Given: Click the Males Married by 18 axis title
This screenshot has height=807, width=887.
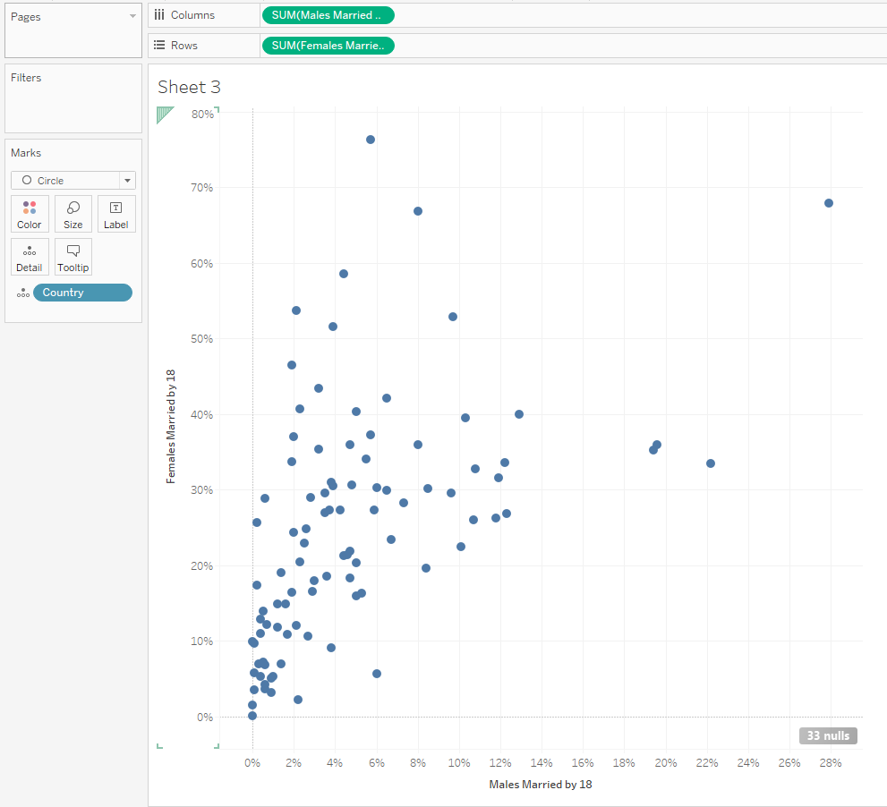Looking at the screenshot, I should (x=541, y=785).
